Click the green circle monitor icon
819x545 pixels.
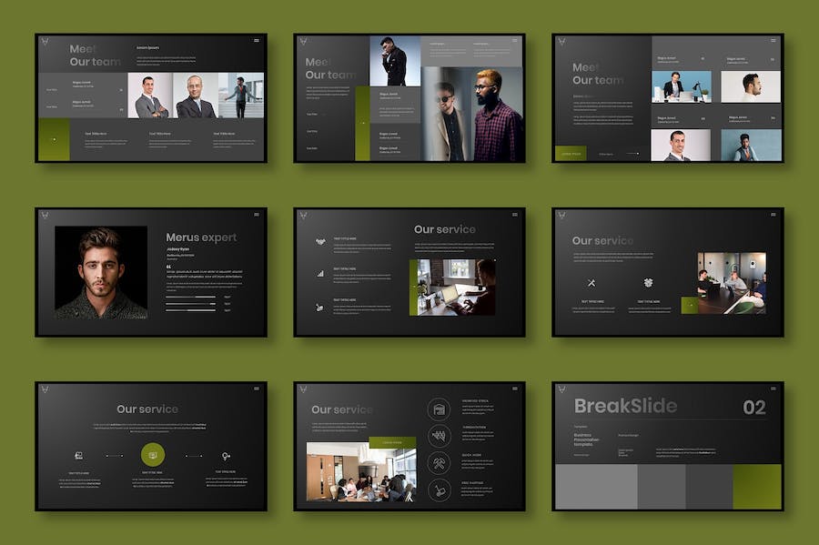point(152,455)
